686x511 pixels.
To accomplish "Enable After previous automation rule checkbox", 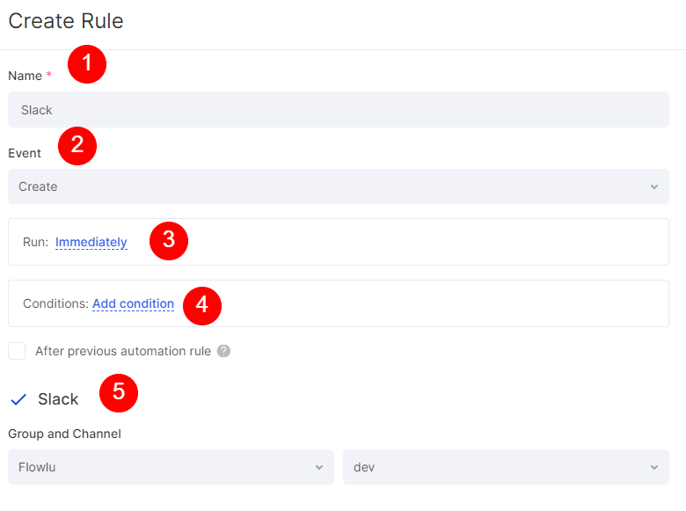I will pyautogui.click(x=17, y=351).
